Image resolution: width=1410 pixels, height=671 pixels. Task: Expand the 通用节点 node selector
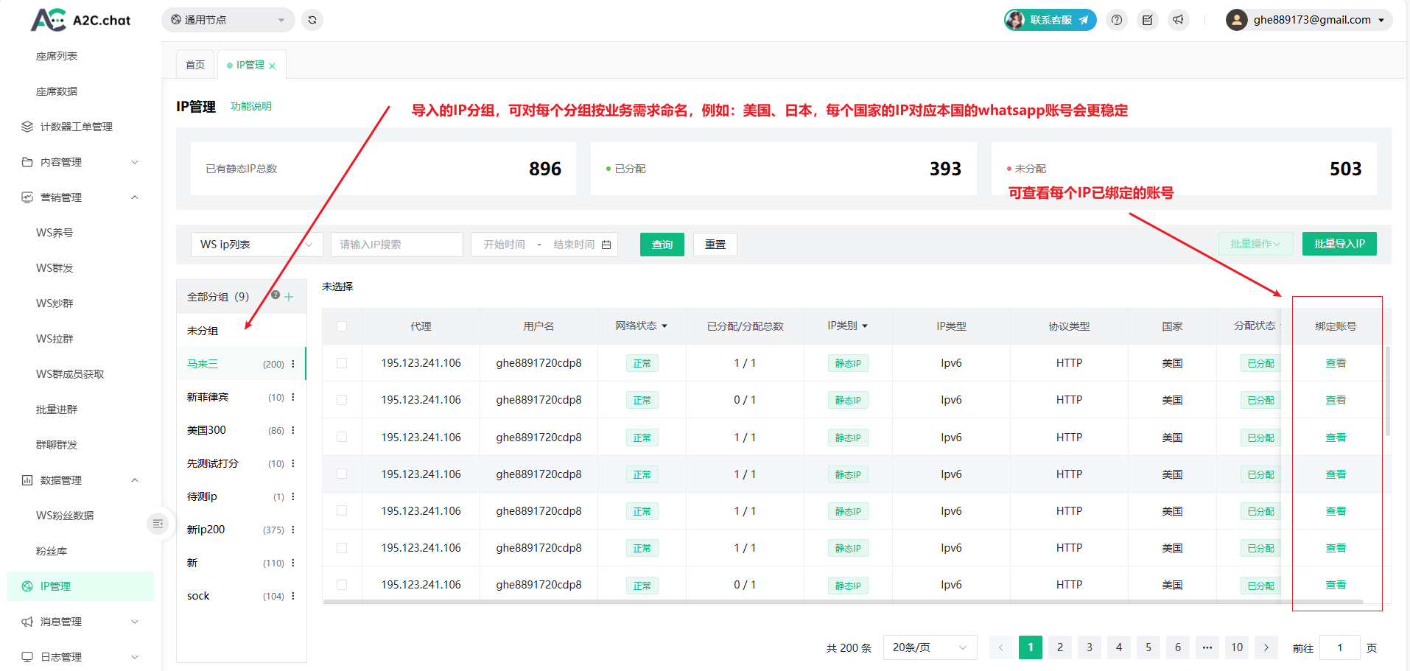pyautogui.click(x=228, y=20)
